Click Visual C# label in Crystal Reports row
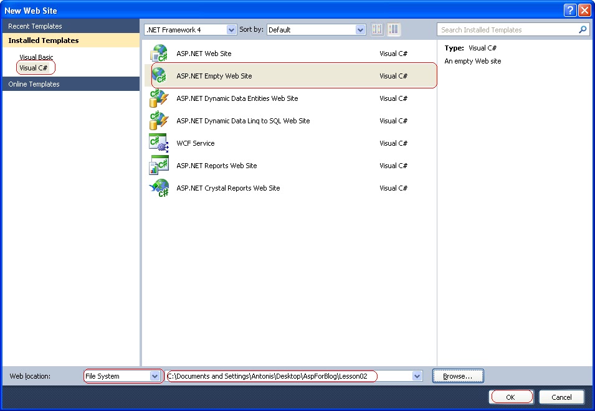Viewport: 595px width, 411px height. [394, 187]
